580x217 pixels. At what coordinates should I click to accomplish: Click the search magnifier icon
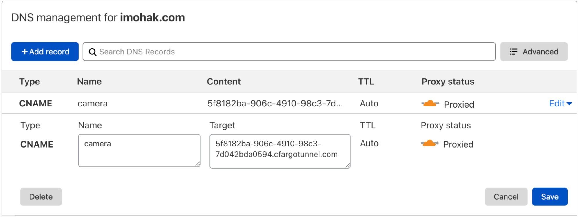click(93, 52)
